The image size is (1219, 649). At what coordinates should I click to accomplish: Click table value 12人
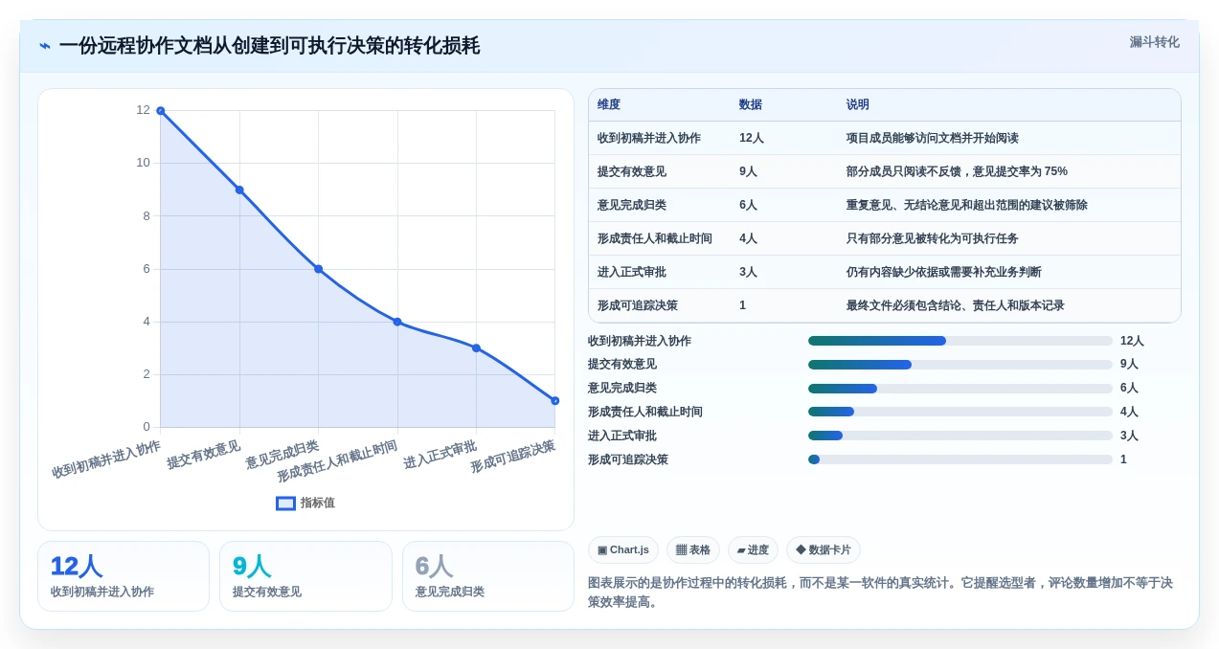pos(752,138)
